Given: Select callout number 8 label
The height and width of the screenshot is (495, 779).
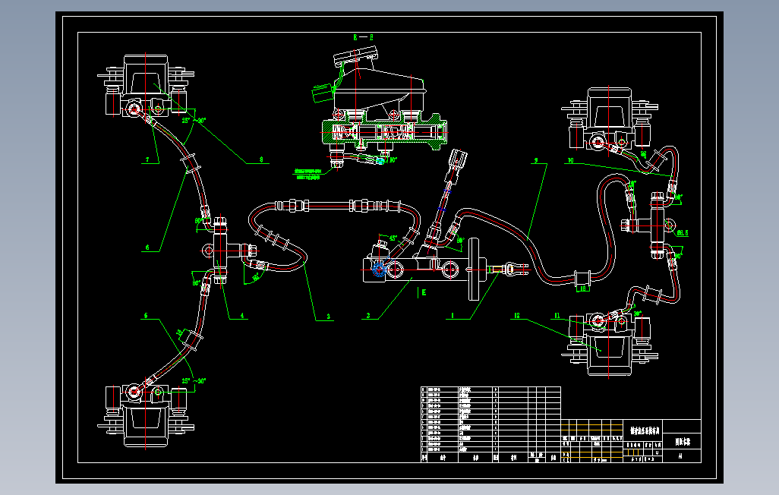Looking at the screenshot, I should (x=261, y=160).
